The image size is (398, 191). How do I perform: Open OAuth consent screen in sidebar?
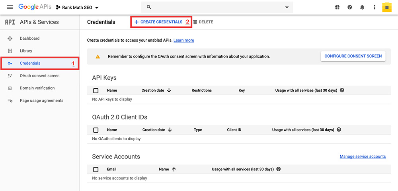click(39, 76)
